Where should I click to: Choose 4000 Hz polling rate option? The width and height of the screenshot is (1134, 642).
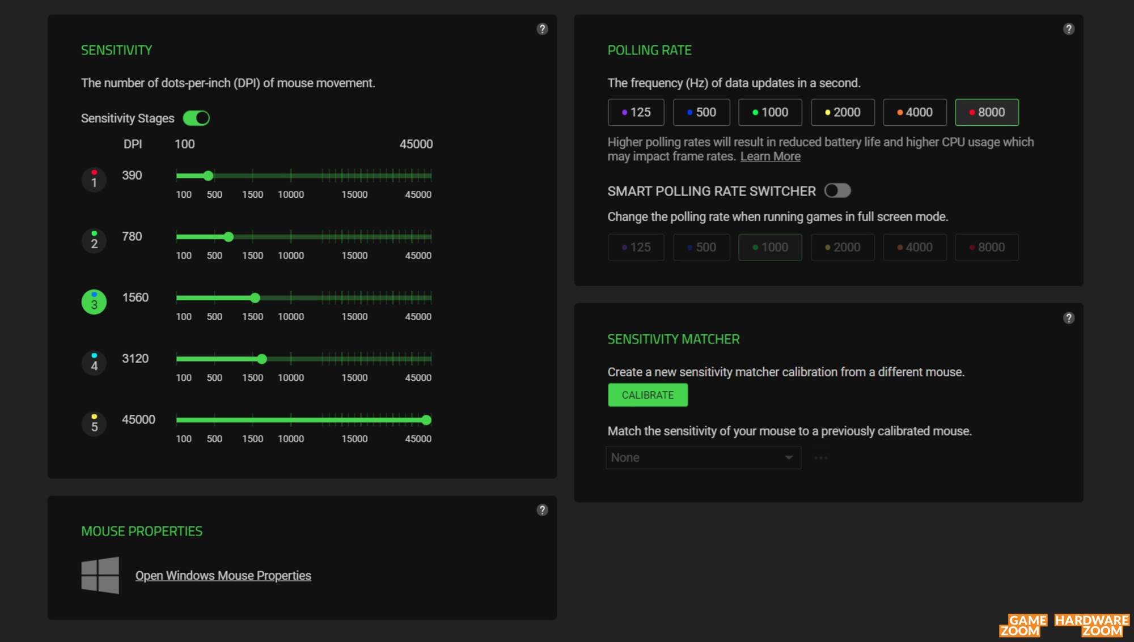(914, 112)
